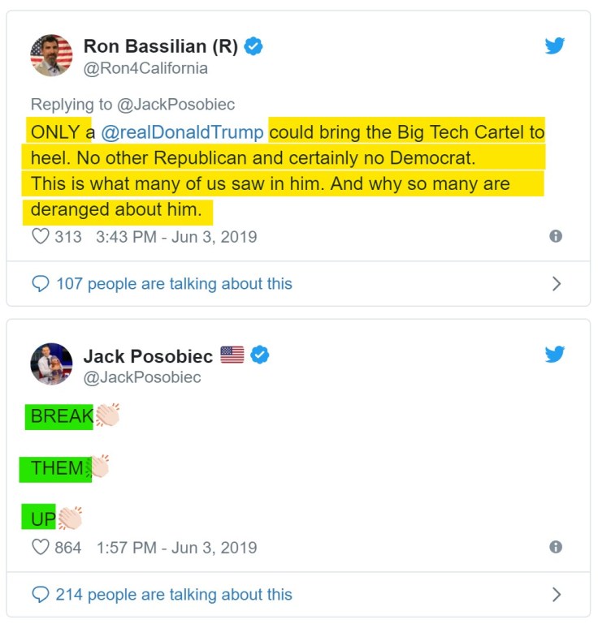The image size is (598, 624).
Task: Click speech bubble icon beside 107 people
Action: [x=40, y=284]
